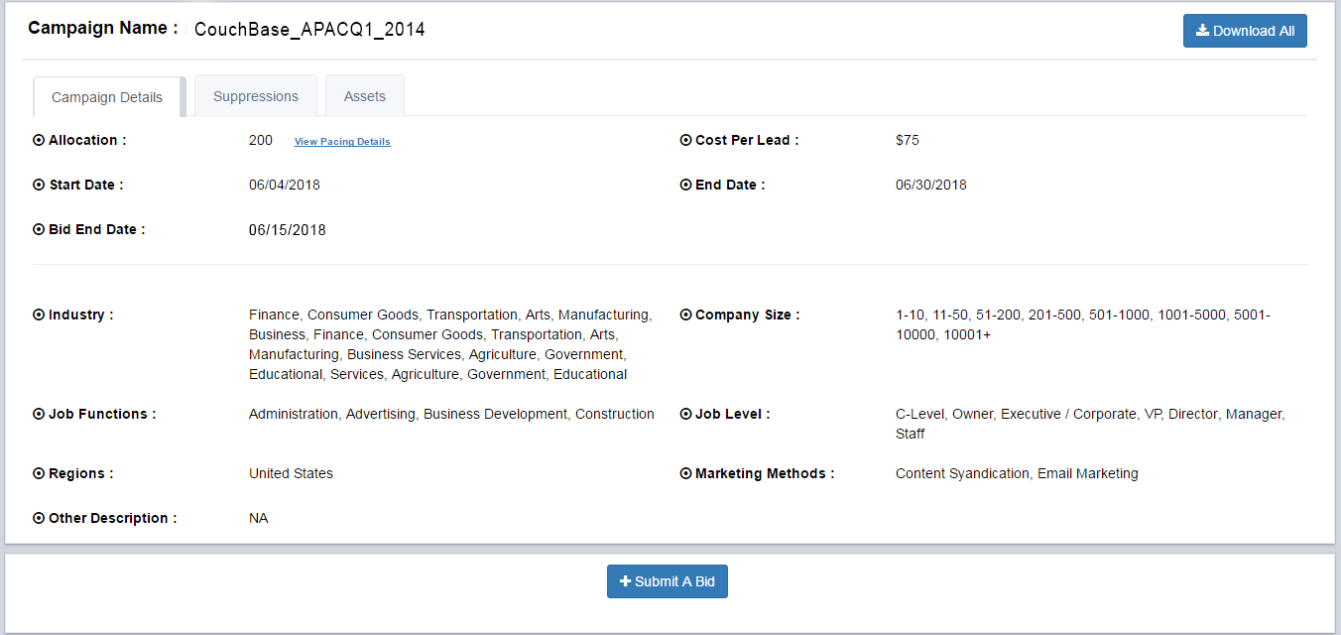Switch to the Assets tab
Image resolution: width=1341 pixels, height=635 pixels.
[x=365, y=96]
